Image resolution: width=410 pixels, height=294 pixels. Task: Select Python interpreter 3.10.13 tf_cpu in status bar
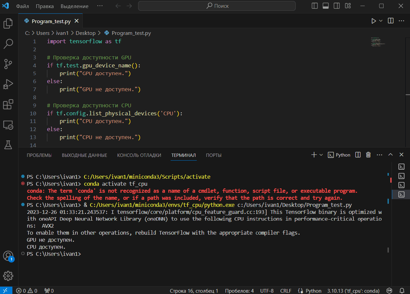[x=353, y=291]
